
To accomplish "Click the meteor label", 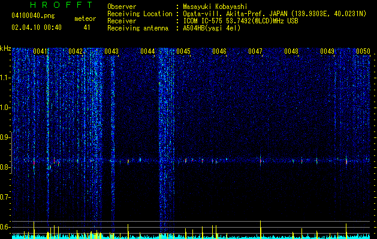I will (x=85, y=19).
